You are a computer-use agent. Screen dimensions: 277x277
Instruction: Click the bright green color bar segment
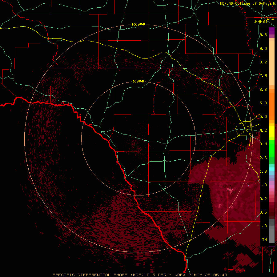(x=272, y=149)
